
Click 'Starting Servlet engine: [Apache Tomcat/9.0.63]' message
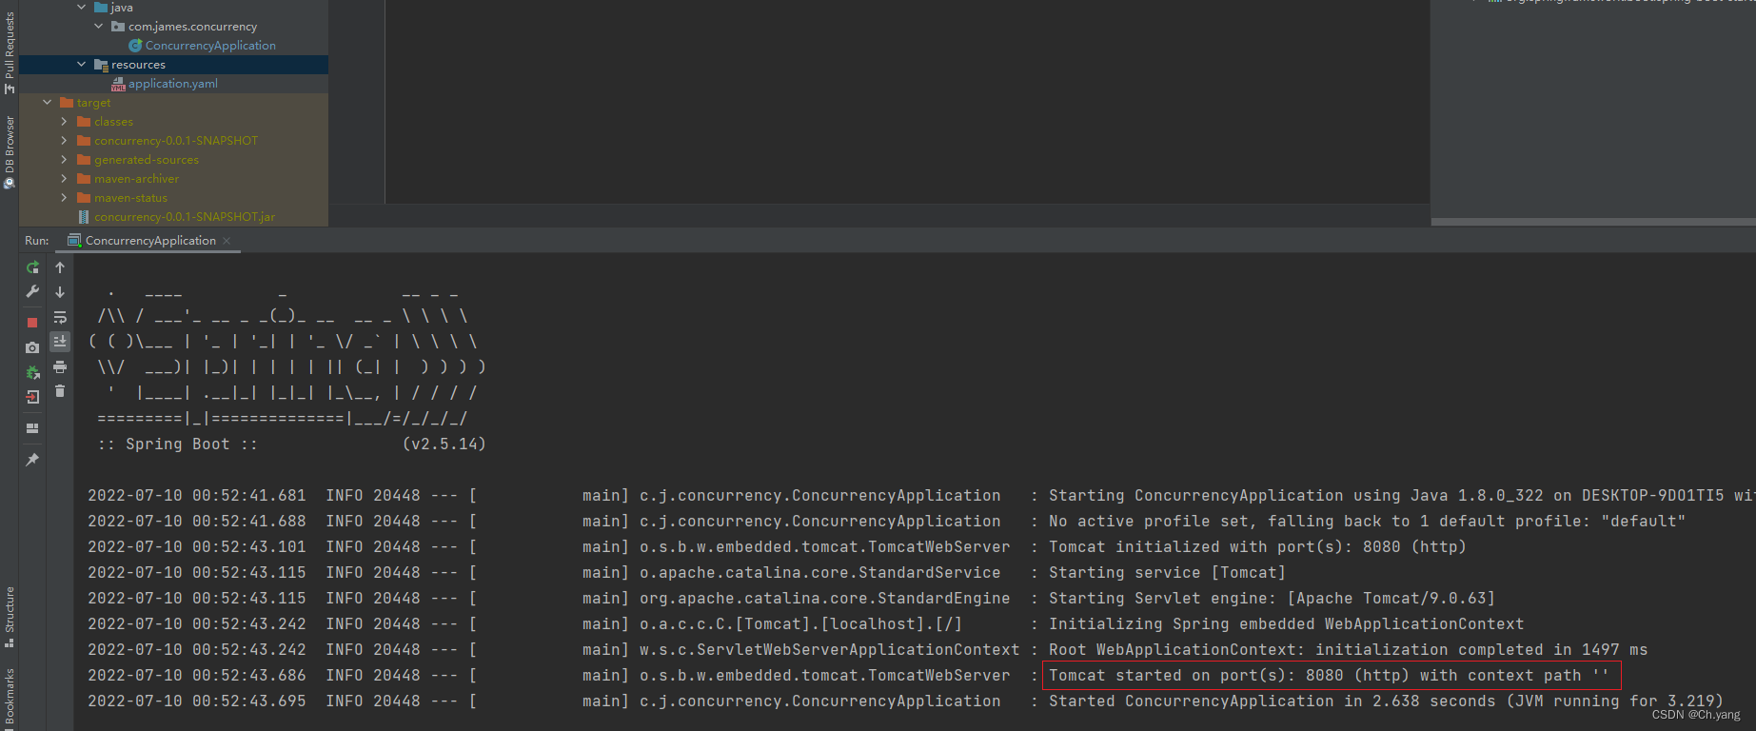click(1272, 599)
